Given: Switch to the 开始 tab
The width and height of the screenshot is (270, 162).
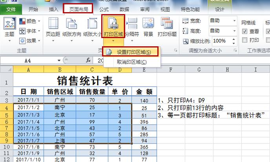Looking at the screenshot, I should pyautogui.click(x=33, y=9).
